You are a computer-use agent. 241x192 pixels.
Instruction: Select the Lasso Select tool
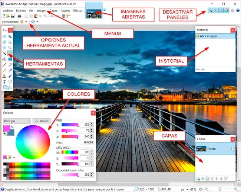point(4,42)
